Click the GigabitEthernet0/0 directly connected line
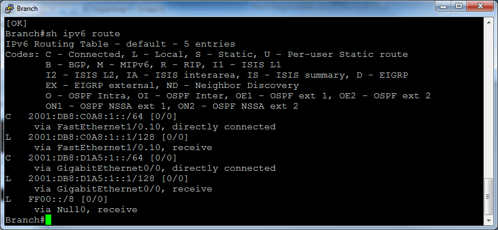Screen dimensions: 498x230 155,168
